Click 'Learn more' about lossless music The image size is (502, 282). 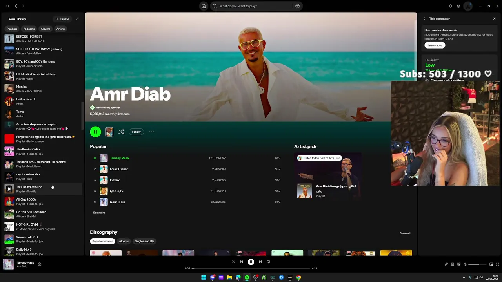point(435,45)
